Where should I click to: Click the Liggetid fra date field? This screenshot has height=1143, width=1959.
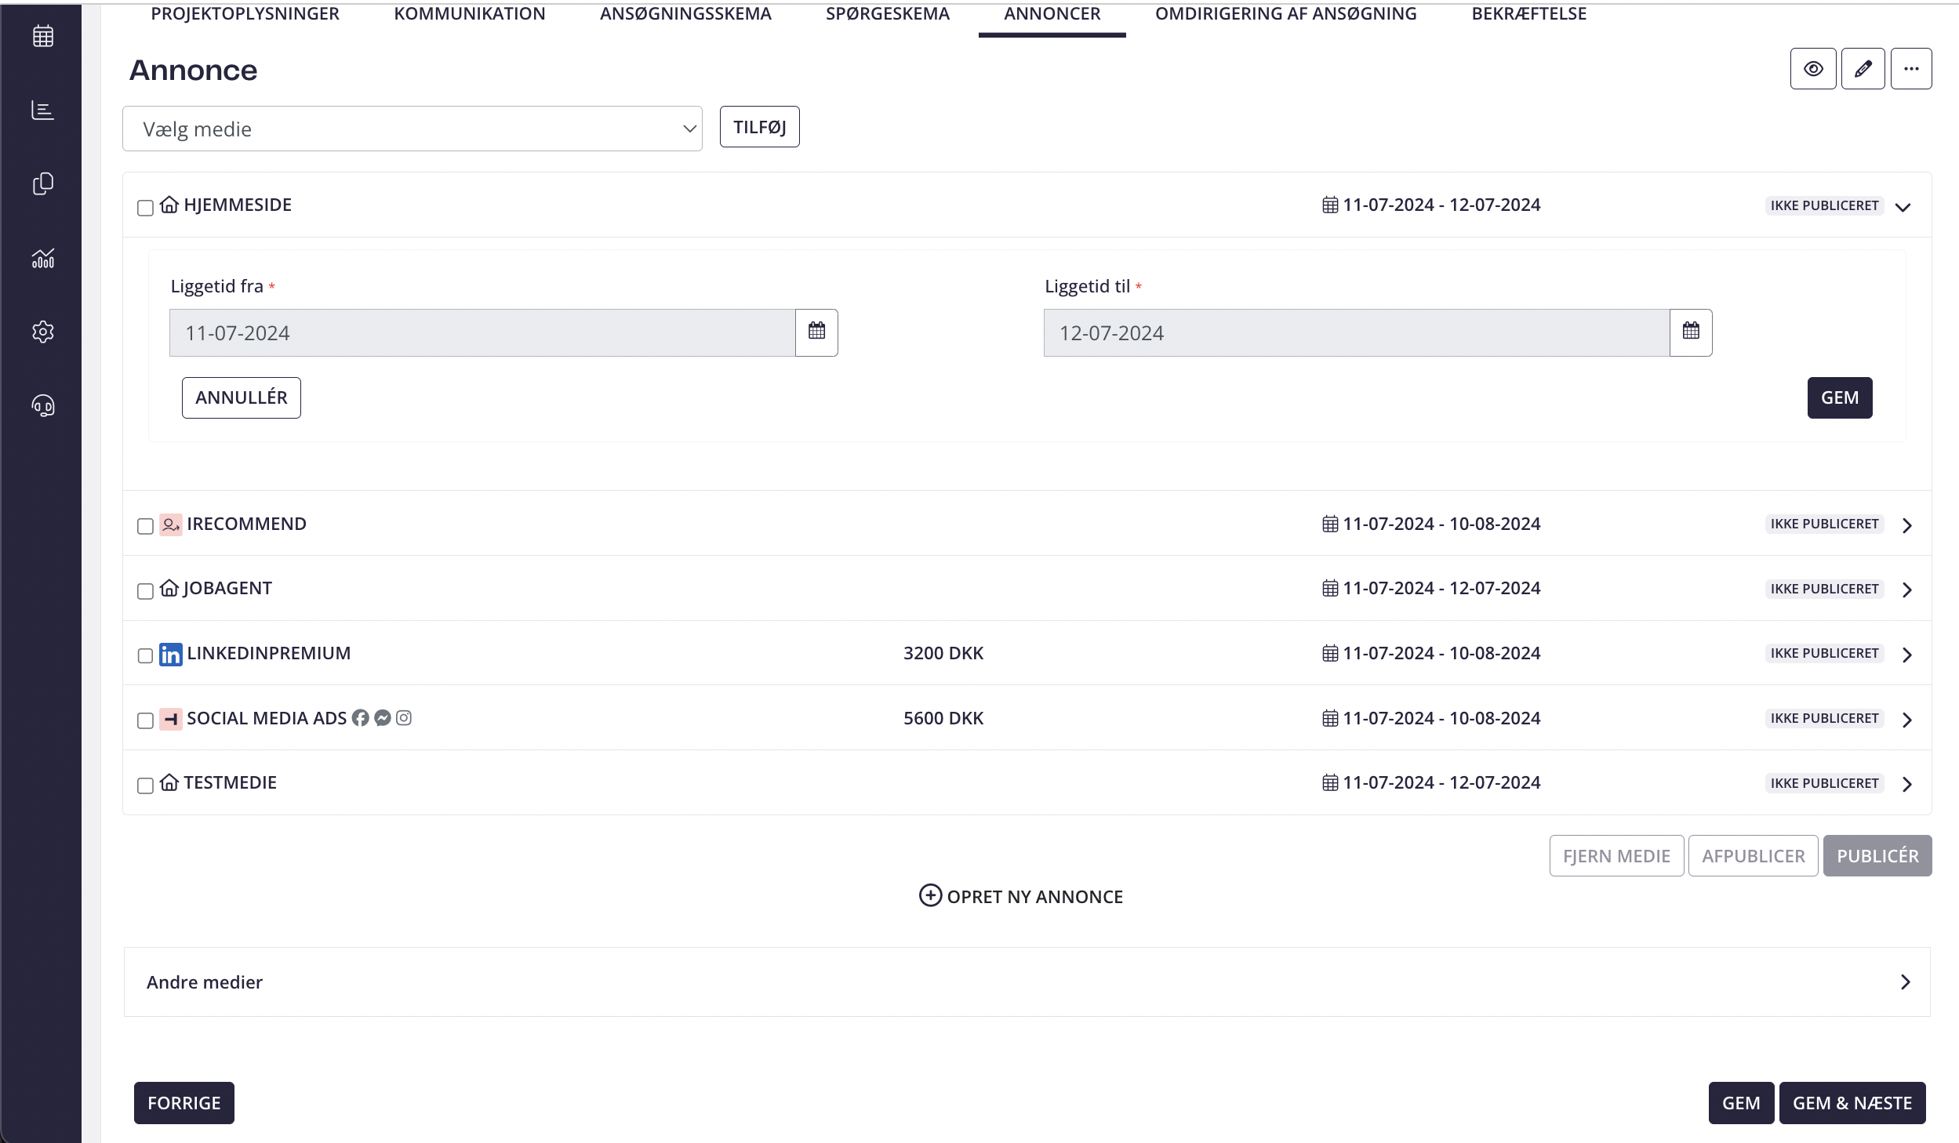tap(482, 332)
